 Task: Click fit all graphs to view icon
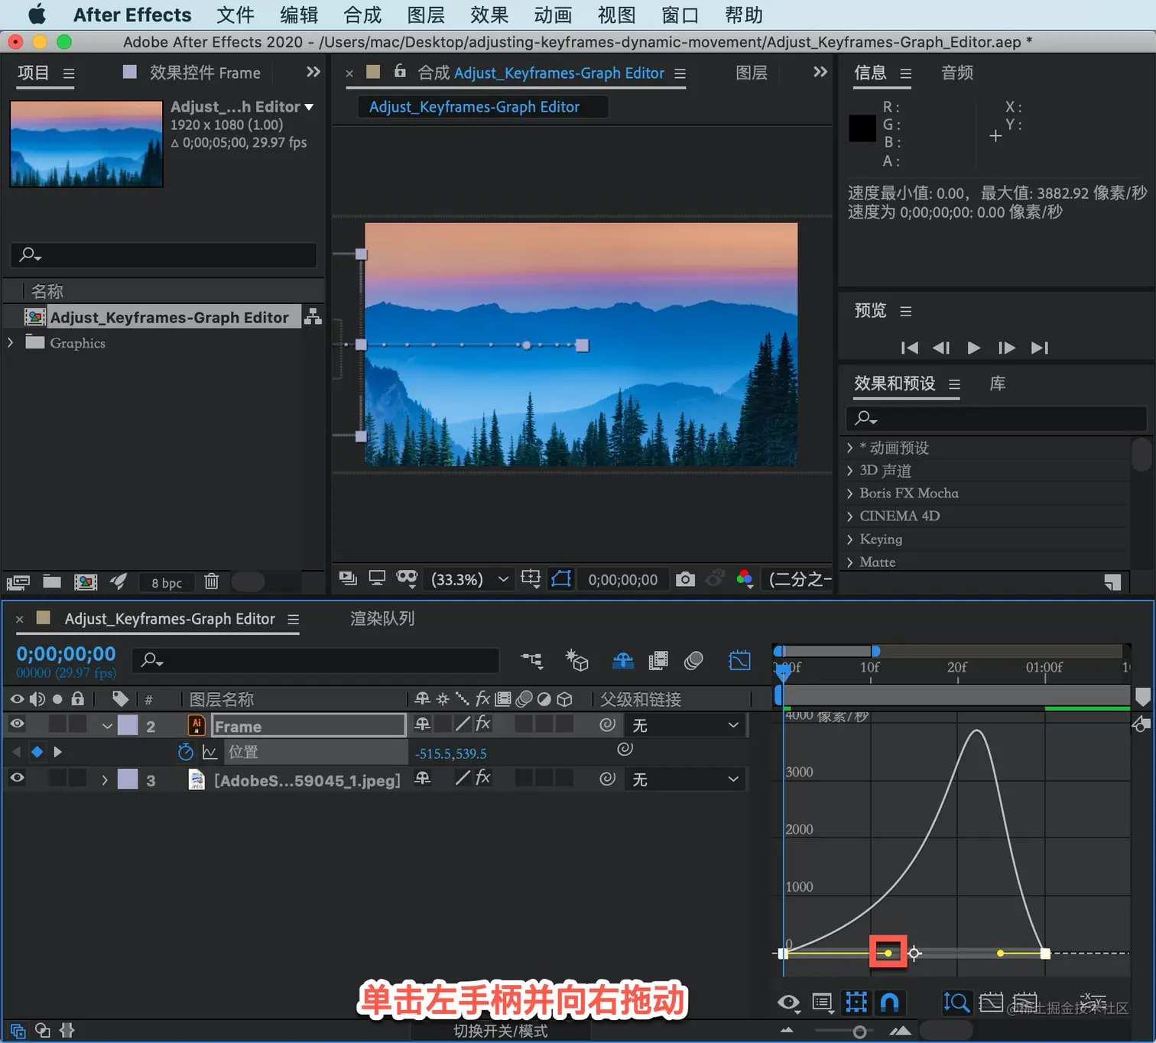pyautogui.click(x=1025, y=1002)
